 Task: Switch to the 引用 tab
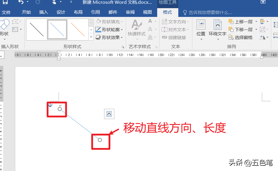(x=96, y=12)
